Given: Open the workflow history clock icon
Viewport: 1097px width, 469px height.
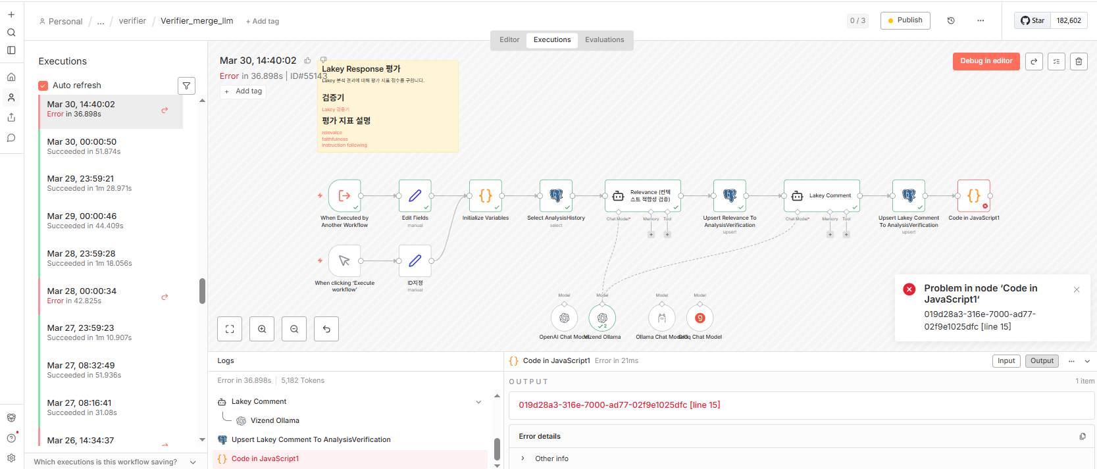Looking at the screenshot, I should 951,20.
